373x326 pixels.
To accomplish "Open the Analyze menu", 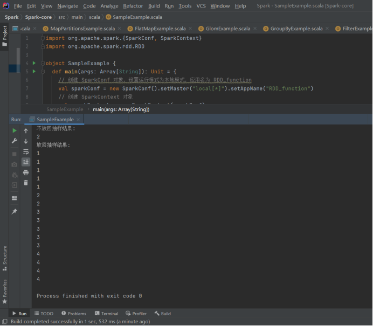I will point(109,6).
